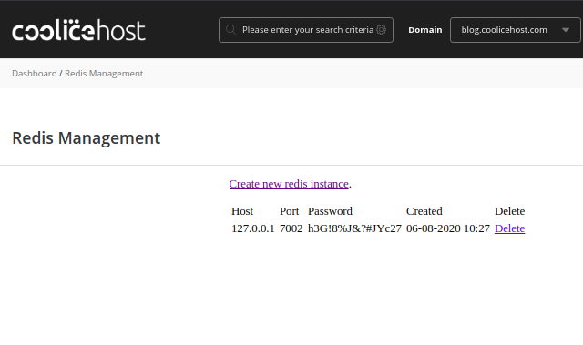
Task: Click the Created column header
Action: point(424,211)
